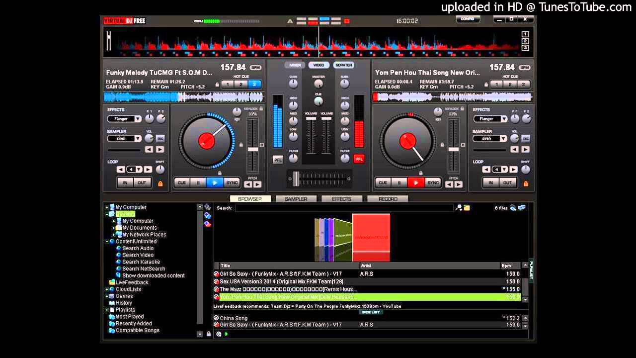
Task: Click the Master volume knob
Action: [318, 85]
